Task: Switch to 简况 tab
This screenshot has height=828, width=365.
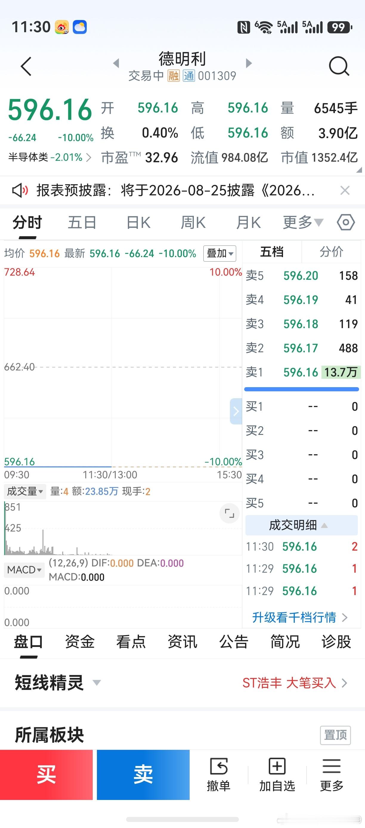Action: [x=285, y=642]
